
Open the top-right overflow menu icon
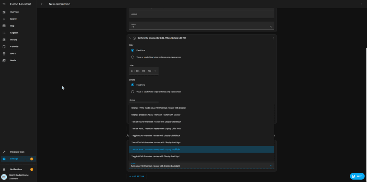(x=362, y=4)
